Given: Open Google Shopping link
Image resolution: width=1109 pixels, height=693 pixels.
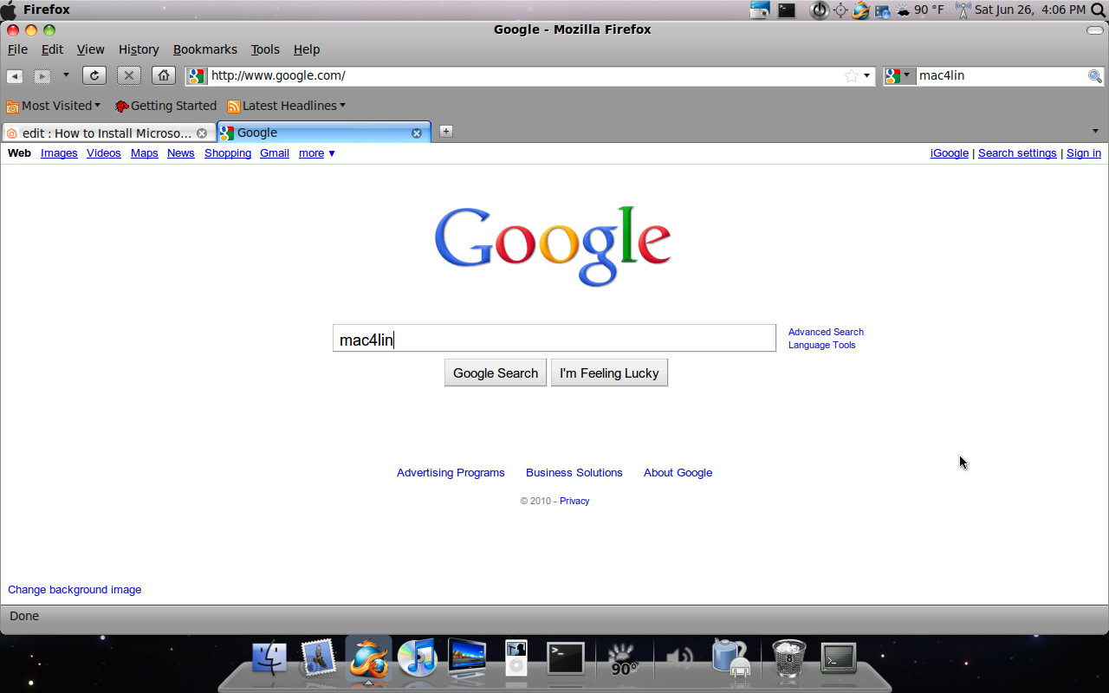Looking at the screenshot, I should tap(228, 153).
